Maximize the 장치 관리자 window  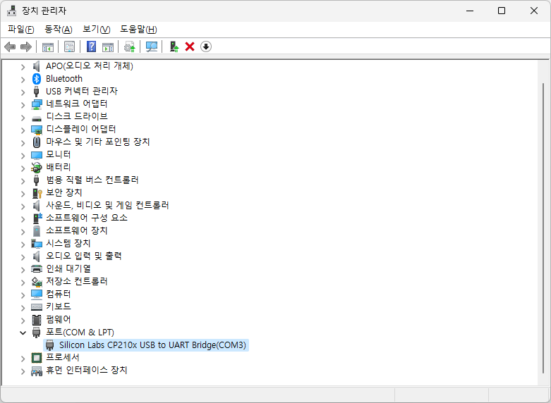tap(502, 11)
